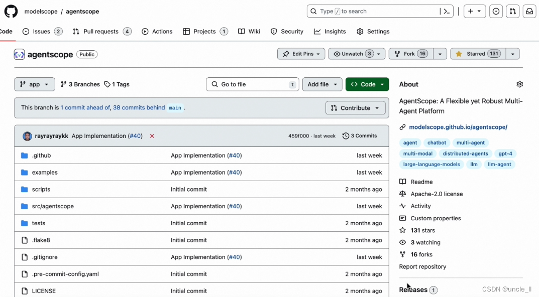Switch to the Security tab
This screenshot has width=539, height=297.
[287, 31]
